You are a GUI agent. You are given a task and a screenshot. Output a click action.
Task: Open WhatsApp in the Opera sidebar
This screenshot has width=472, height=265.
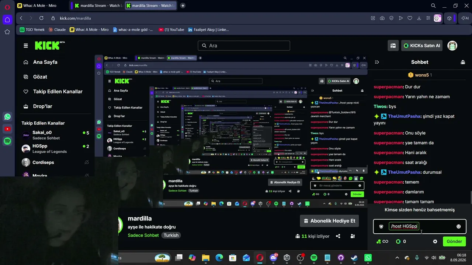tap(7, 117)
